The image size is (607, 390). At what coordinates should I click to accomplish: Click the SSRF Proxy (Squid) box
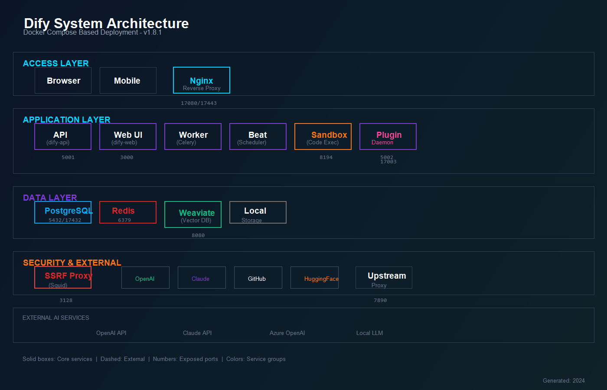tap(62, 277)
